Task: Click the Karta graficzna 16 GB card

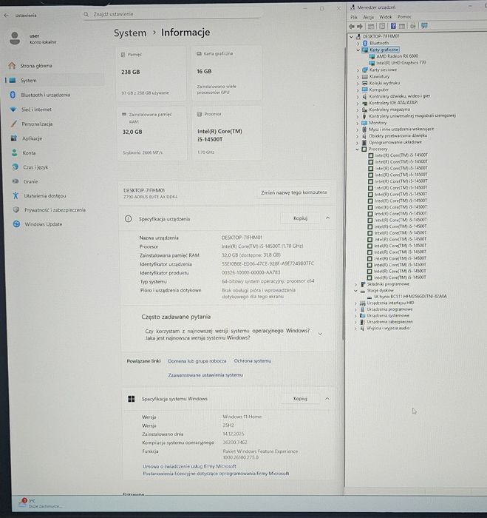Action: pyautogui.click(x=227, y=73)
